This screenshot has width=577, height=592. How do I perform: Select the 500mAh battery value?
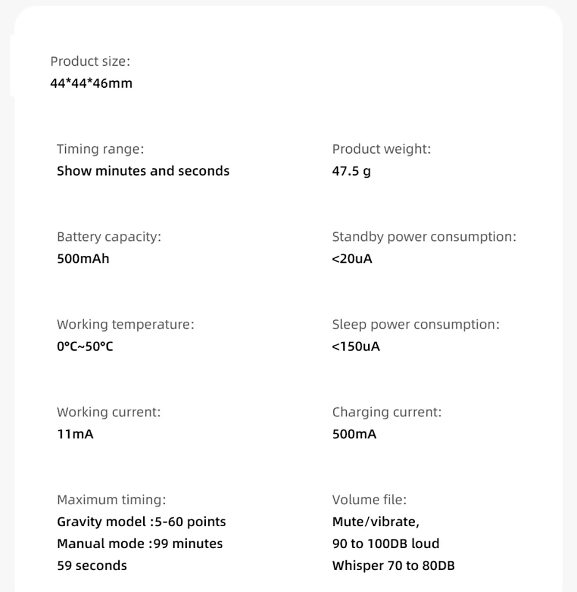(x=83, y=259)
